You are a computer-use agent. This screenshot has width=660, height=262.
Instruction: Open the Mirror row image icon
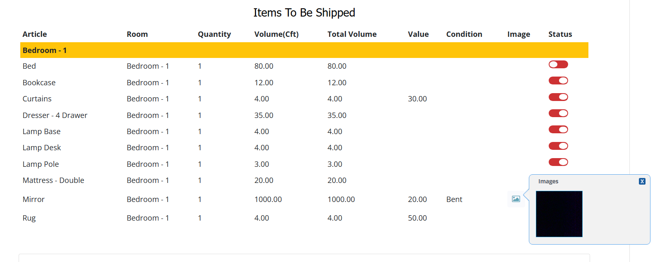pos(516,199)
